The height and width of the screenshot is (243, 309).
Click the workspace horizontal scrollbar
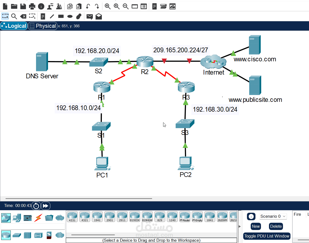click(79, 198)
